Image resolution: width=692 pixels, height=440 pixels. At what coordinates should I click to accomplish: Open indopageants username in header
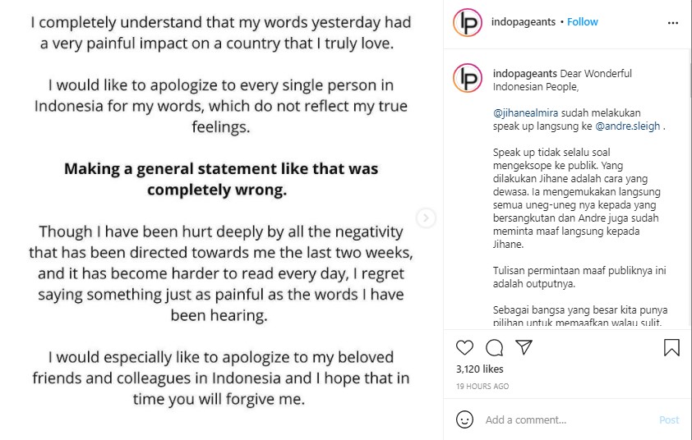[x=524, y=22]
